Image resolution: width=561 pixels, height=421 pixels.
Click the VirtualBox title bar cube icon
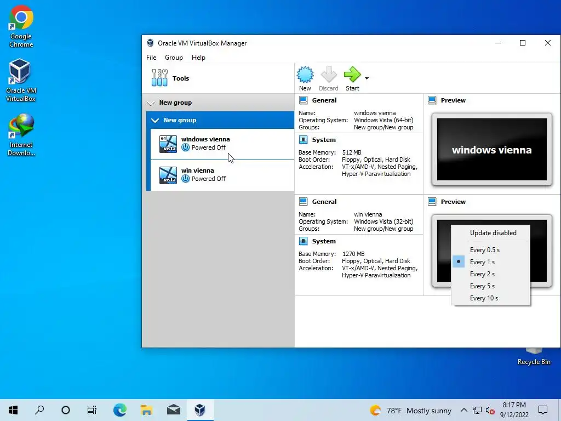click(150, 43)
